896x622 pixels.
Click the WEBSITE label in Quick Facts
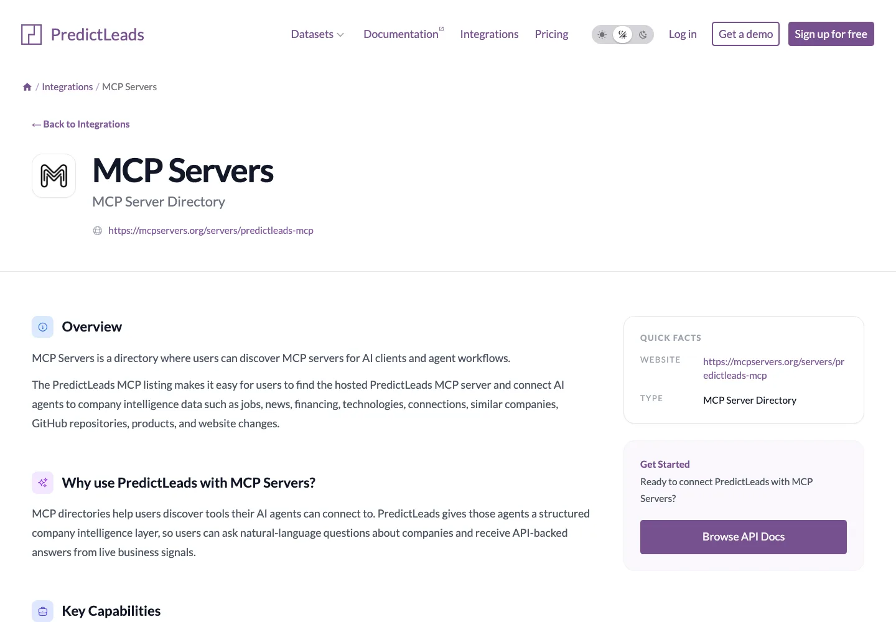[660, 360]
